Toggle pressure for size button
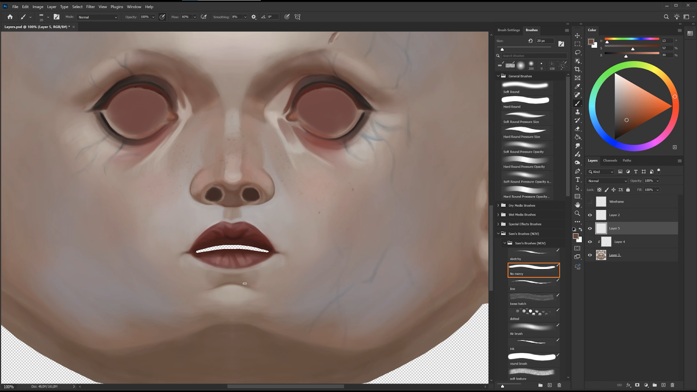The height and width of the screenshot is (392, 697). (287, 17)
